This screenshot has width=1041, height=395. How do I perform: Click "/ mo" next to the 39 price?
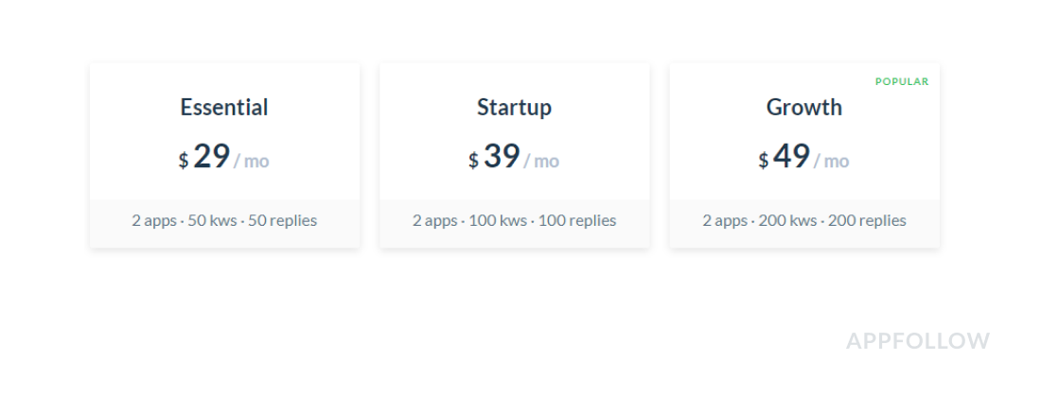541,162
